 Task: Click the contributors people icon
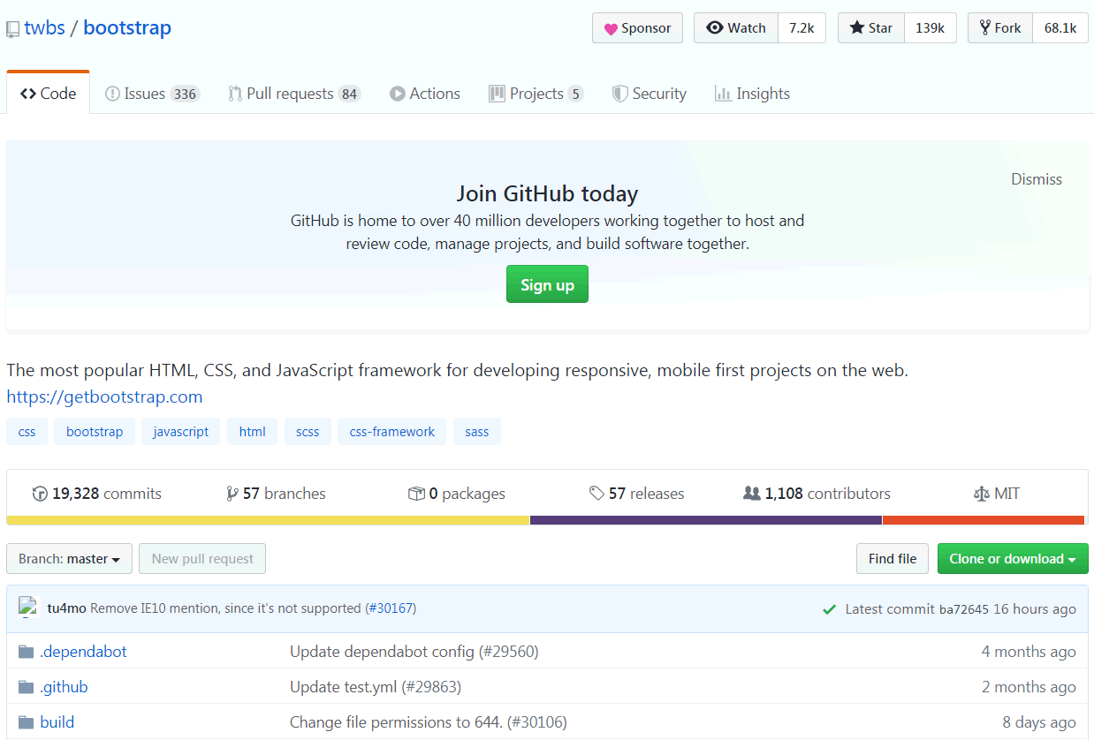tap(752, 494)
